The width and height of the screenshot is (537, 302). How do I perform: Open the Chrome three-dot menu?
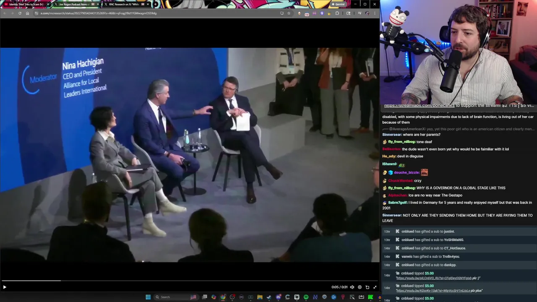pyautogui.click(x=374, y=13)
